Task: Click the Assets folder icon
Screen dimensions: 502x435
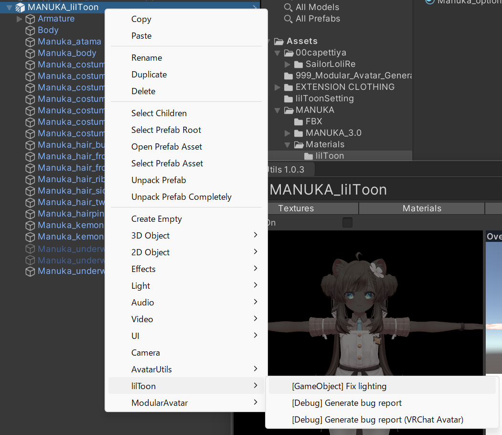Action: (x=279, y=41)
